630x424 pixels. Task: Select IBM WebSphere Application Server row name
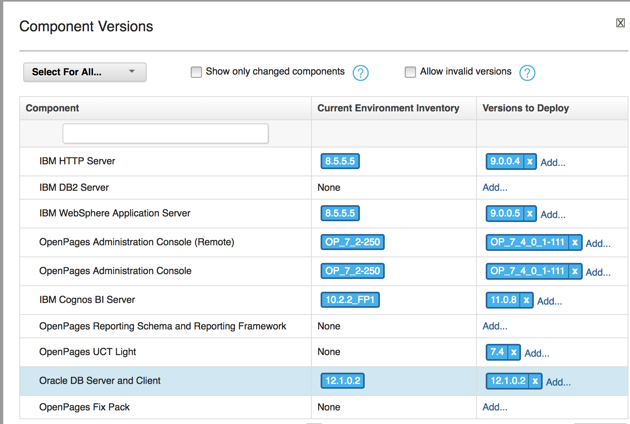click(115, 213)
